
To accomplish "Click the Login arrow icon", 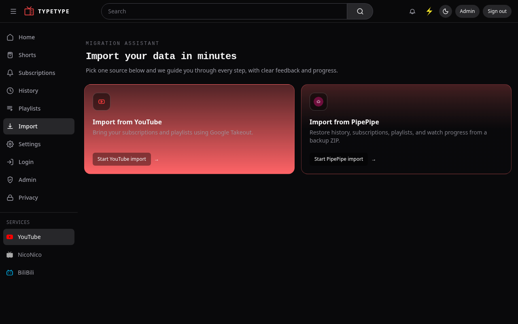I will click(10, 162).
